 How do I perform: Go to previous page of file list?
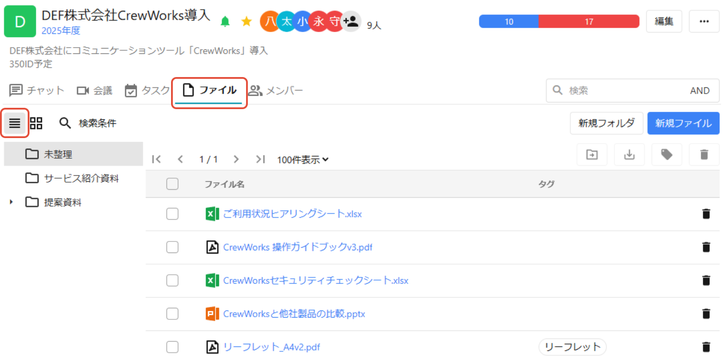click(x=180, y=159)
